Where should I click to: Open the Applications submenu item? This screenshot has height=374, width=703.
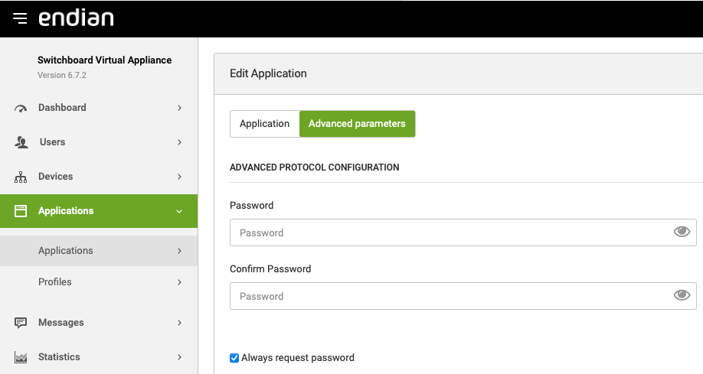tap(66, 251)
